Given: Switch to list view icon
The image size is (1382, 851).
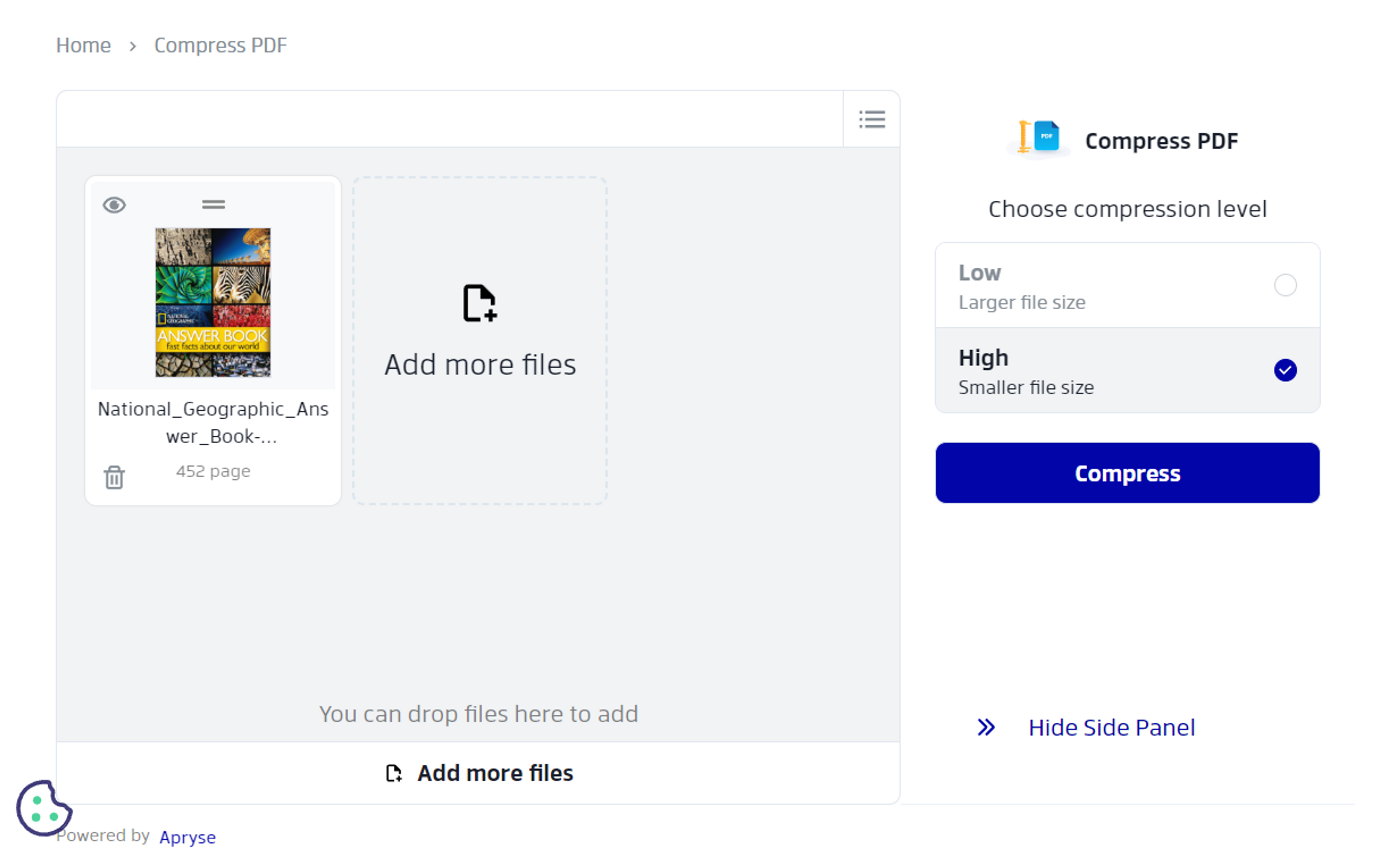Looking at the screenshot, I should click(872, 119).
